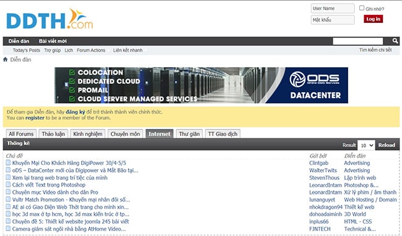Open user profile StevenThous
Image resolution: width=402 pixels, height=236 pixels.
coord(324,178)
